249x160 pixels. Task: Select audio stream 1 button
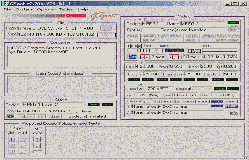coord(11,116)
